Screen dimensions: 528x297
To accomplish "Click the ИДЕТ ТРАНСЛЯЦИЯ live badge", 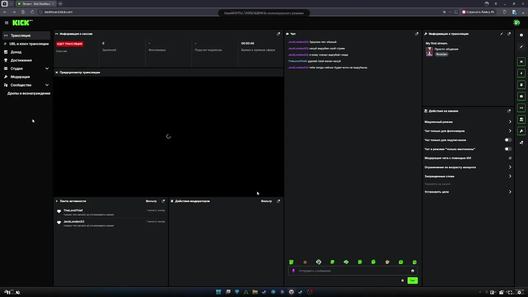I will (70, 44).
